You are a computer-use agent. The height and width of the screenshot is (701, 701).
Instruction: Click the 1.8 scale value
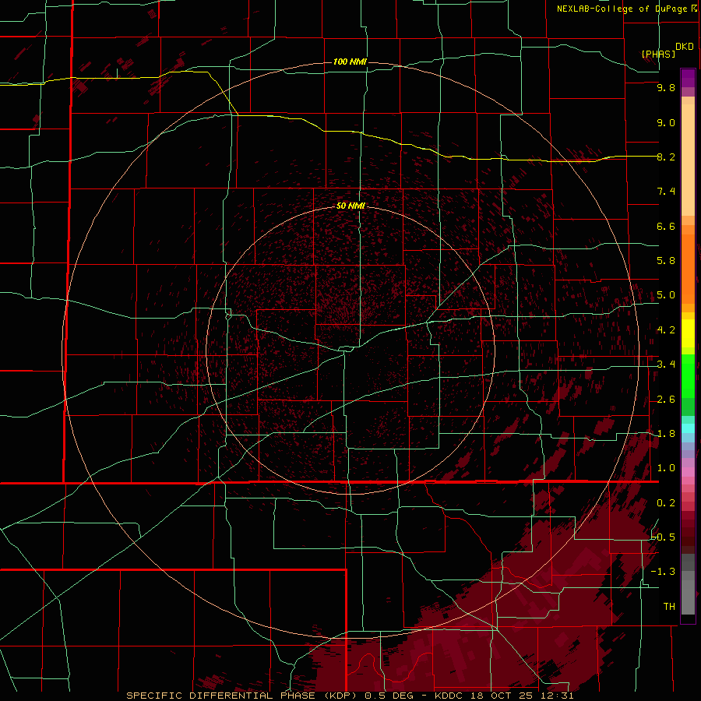click(666, 434)
